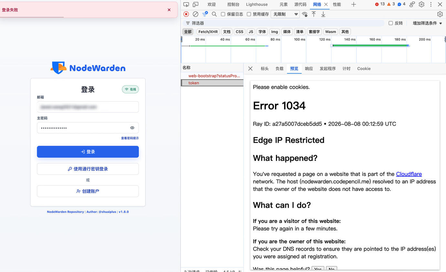Open the NodeWarden Repository link
Screen dimensions: 446x272
tap(65, 212)
